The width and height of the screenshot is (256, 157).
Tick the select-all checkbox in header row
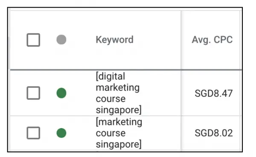(x=33, y=40)
